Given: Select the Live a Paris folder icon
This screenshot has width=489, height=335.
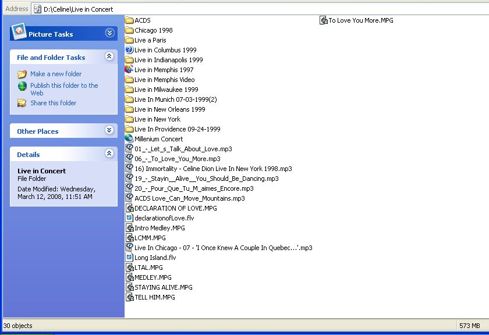Looking at the screenshot, I should [x=129, y=40].
